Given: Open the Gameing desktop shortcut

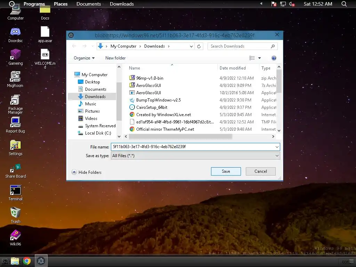Looking at the screenshot, I should [x=15, y=57].
